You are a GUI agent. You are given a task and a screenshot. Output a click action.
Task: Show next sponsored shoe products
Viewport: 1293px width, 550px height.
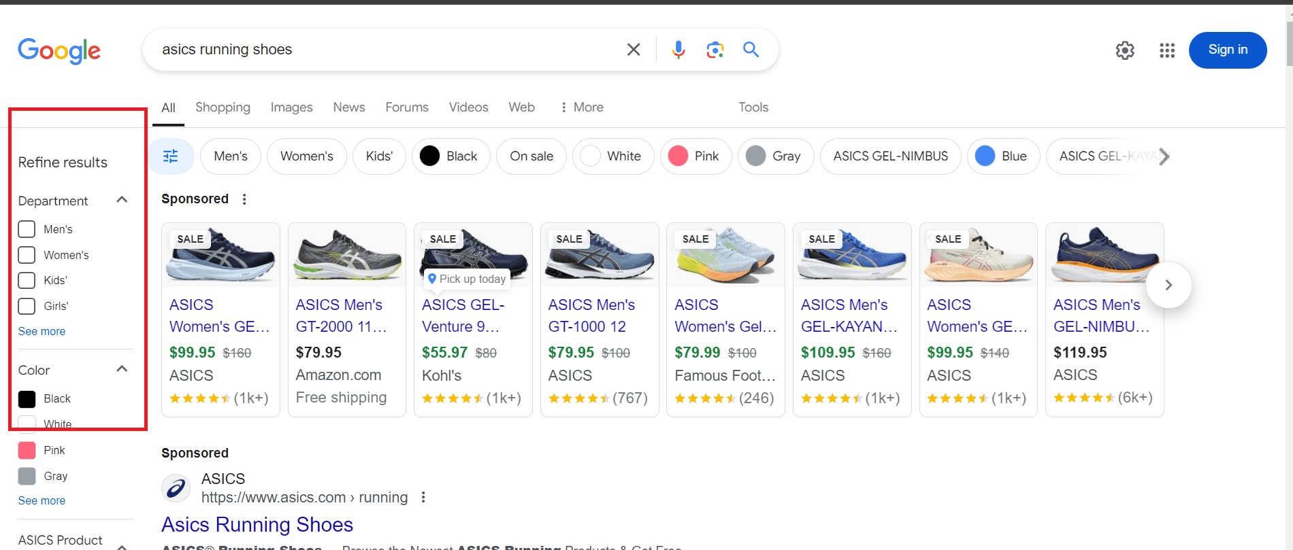click(x=1168, y=285)
